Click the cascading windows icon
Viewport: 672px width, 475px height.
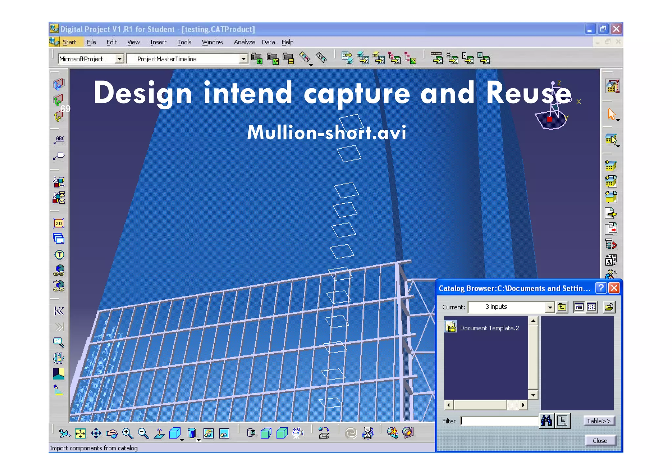[x=59, y=239]
